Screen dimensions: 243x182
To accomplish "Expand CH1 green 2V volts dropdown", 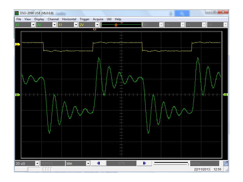I will [54, 25].
